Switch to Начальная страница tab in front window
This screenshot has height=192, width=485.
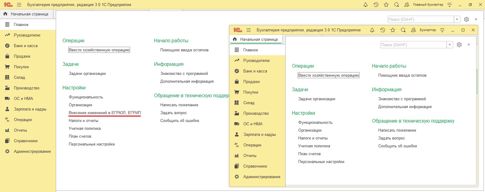(256, 39)
